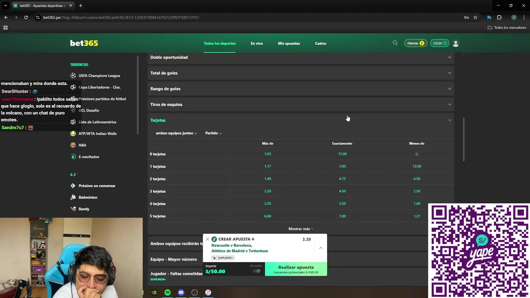Viewport: 530px width, 298px height.
Task: Open the Mis apuestas tab
Action: pos(289,43)
